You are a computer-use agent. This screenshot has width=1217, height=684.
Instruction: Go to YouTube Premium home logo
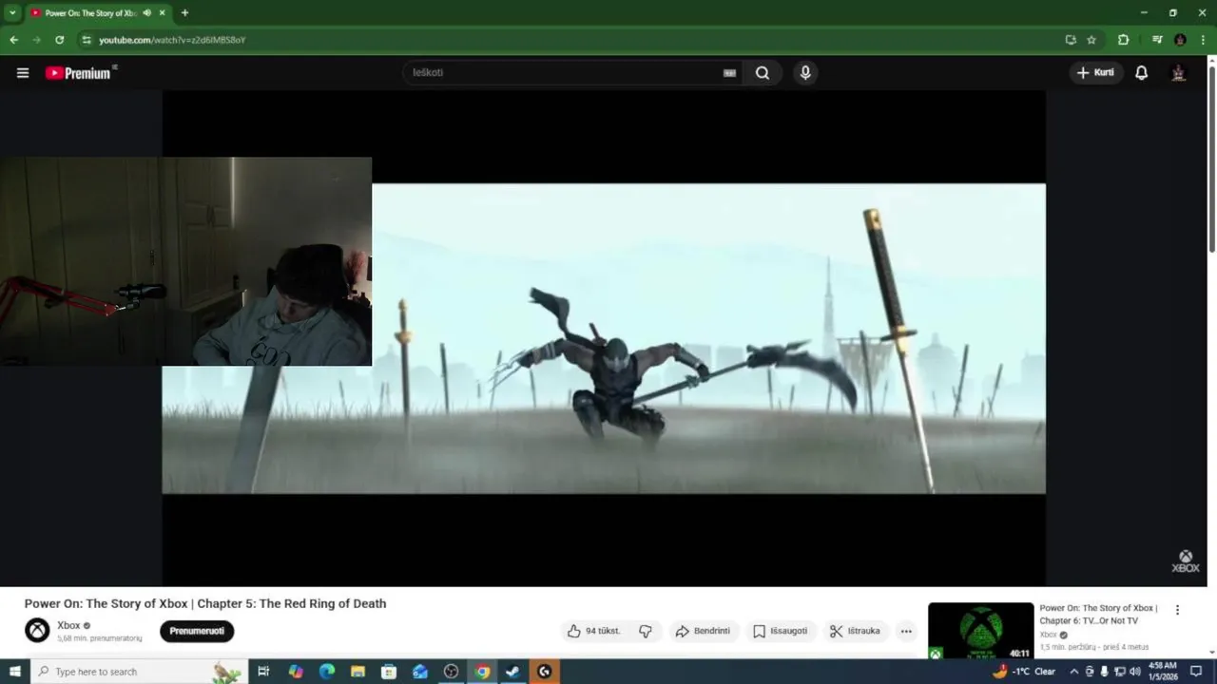tap(80, 73)
